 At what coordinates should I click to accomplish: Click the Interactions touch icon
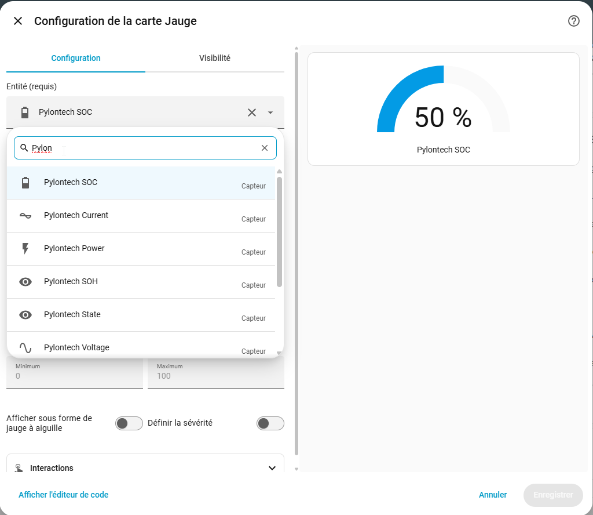(x=19, y=468)
